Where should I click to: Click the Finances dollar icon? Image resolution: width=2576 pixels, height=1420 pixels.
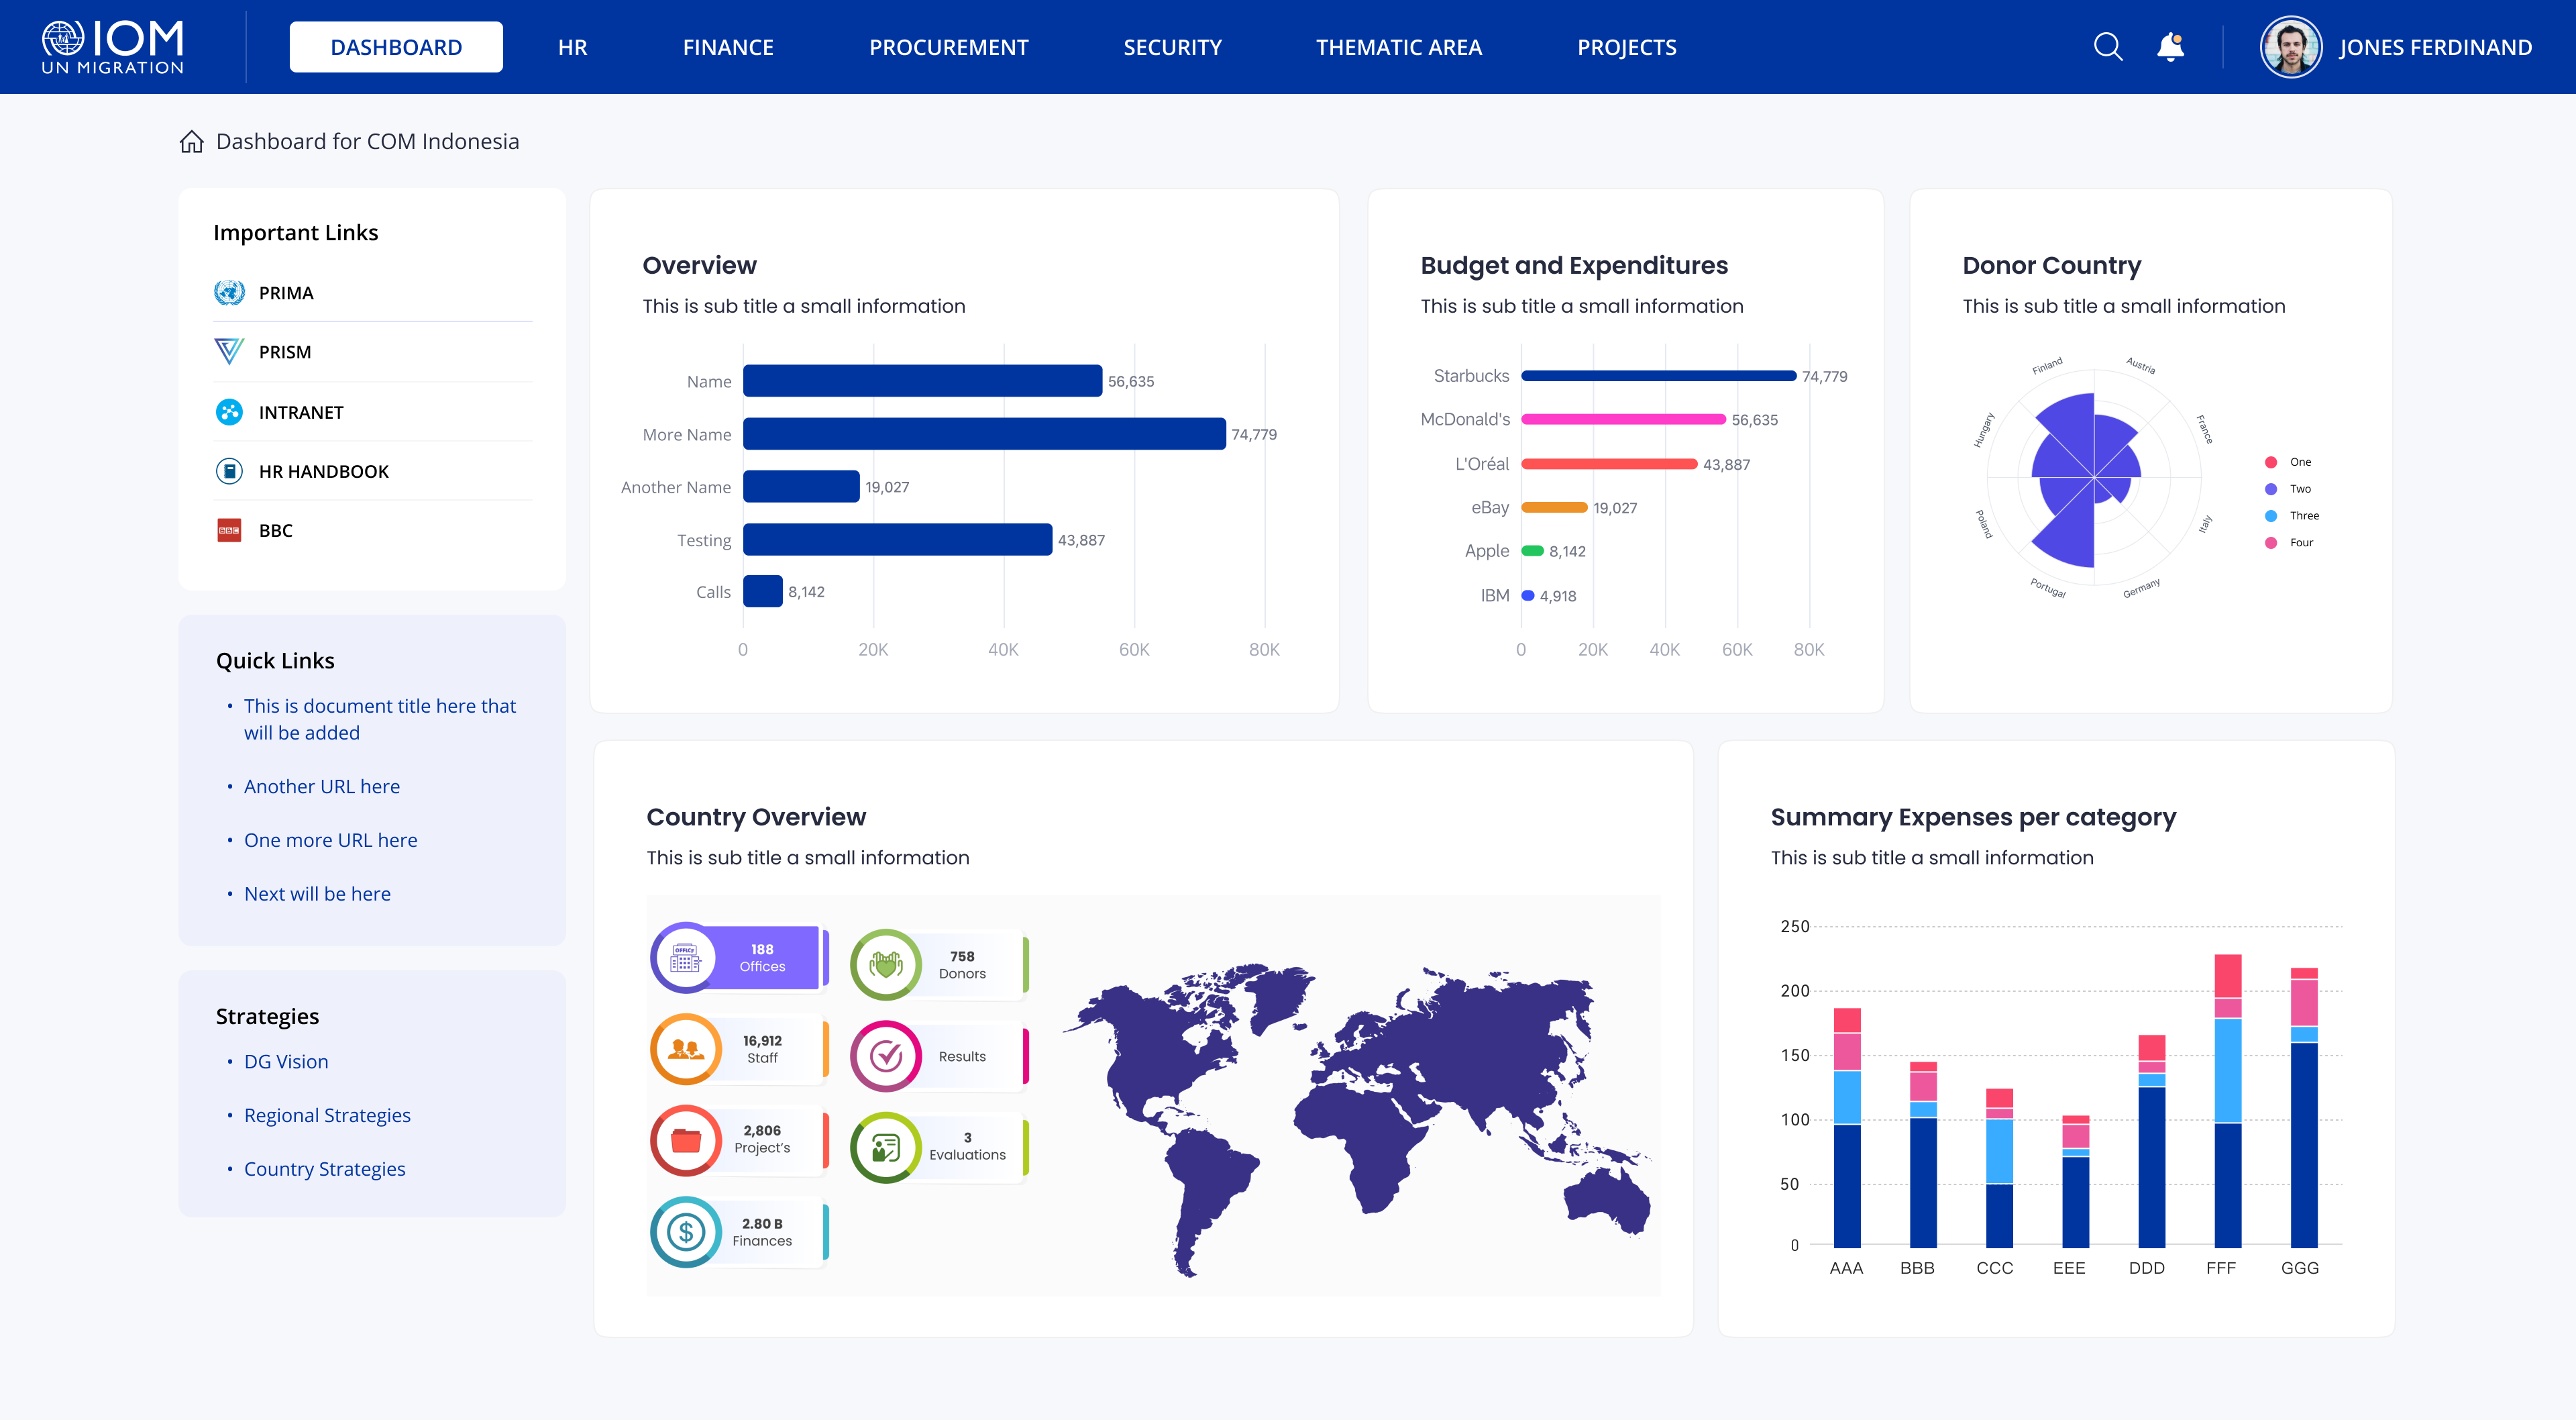(686, 1232)
